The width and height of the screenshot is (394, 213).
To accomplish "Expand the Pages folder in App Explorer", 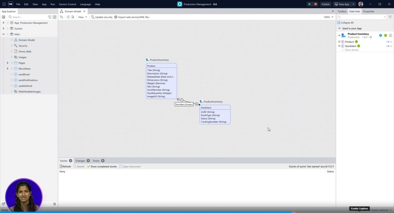I will (x=7, y=63).
